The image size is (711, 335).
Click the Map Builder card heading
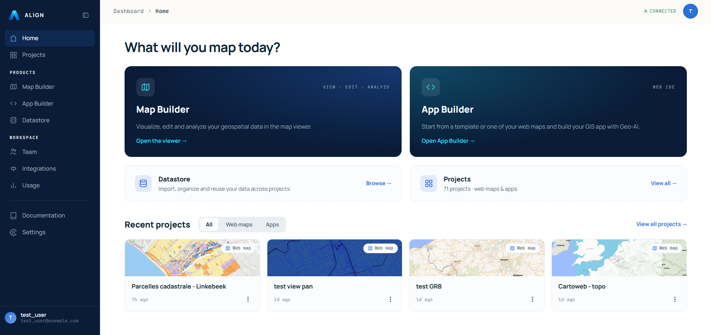[x=163, y=109]
